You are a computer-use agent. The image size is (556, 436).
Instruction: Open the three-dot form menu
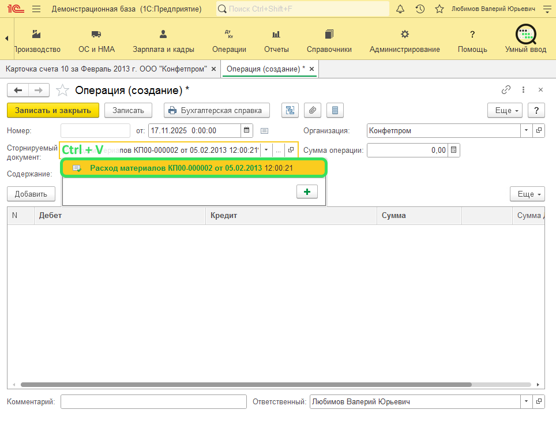click(523, 90)
